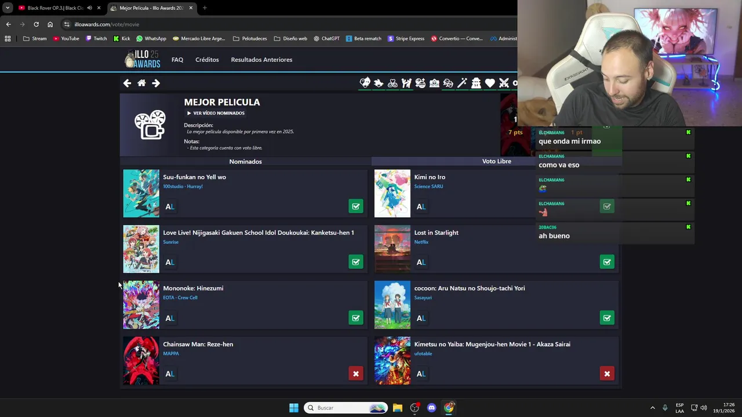Open AniList link for Kimetsu no Yaiba
This screenshot has height=417, width=742.
click(421, 374)
